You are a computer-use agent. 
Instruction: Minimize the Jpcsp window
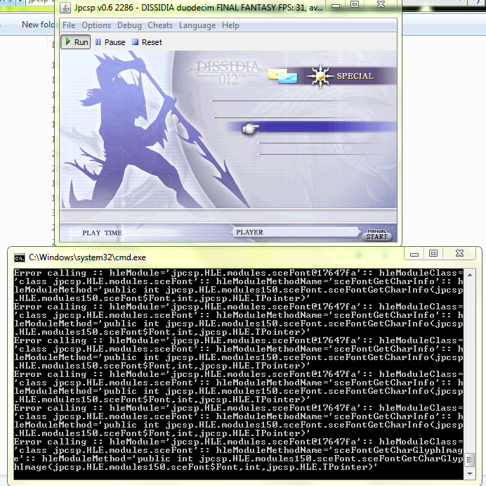(336, 6)
